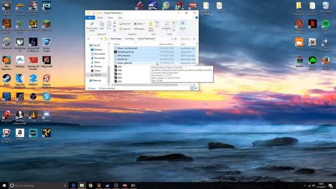The image size is (336, 189).
Task: Switch to the View ribbon tab
Action: [120, 17]
